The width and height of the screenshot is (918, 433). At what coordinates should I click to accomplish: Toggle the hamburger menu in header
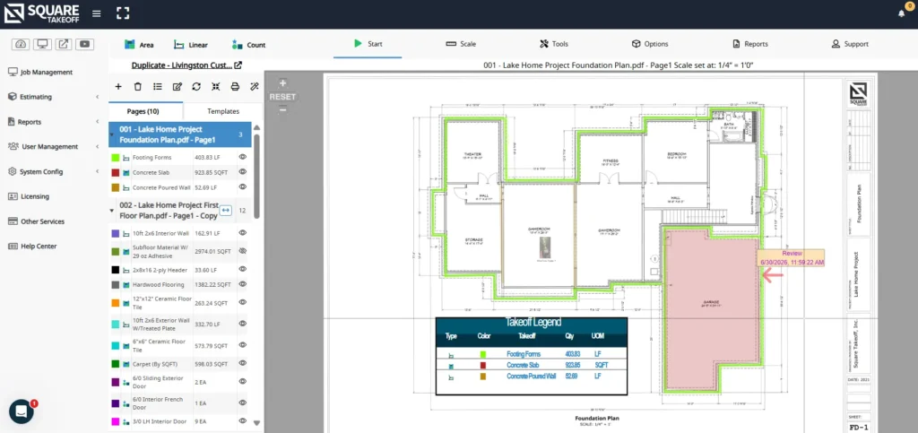(x=97, y=13)
